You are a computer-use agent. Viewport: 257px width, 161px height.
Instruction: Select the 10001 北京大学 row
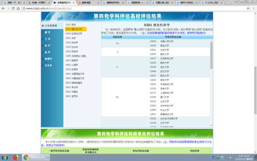(159, 50)
